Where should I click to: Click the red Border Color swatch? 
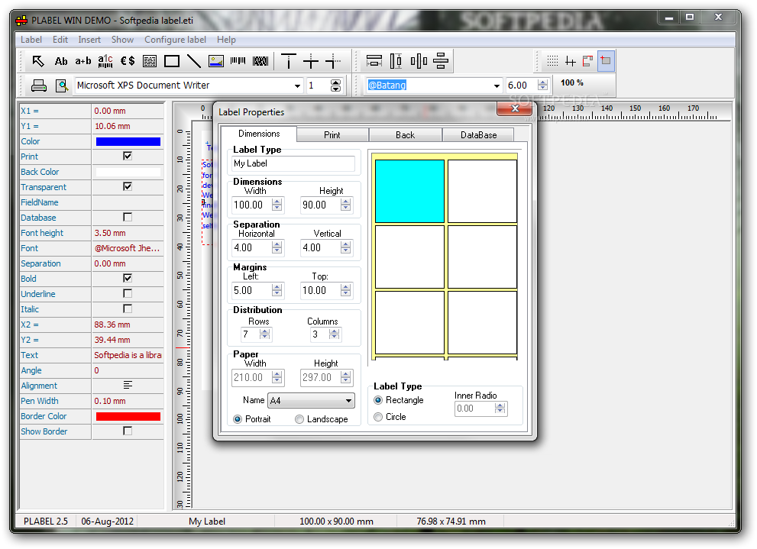click(x=128, y=416)
